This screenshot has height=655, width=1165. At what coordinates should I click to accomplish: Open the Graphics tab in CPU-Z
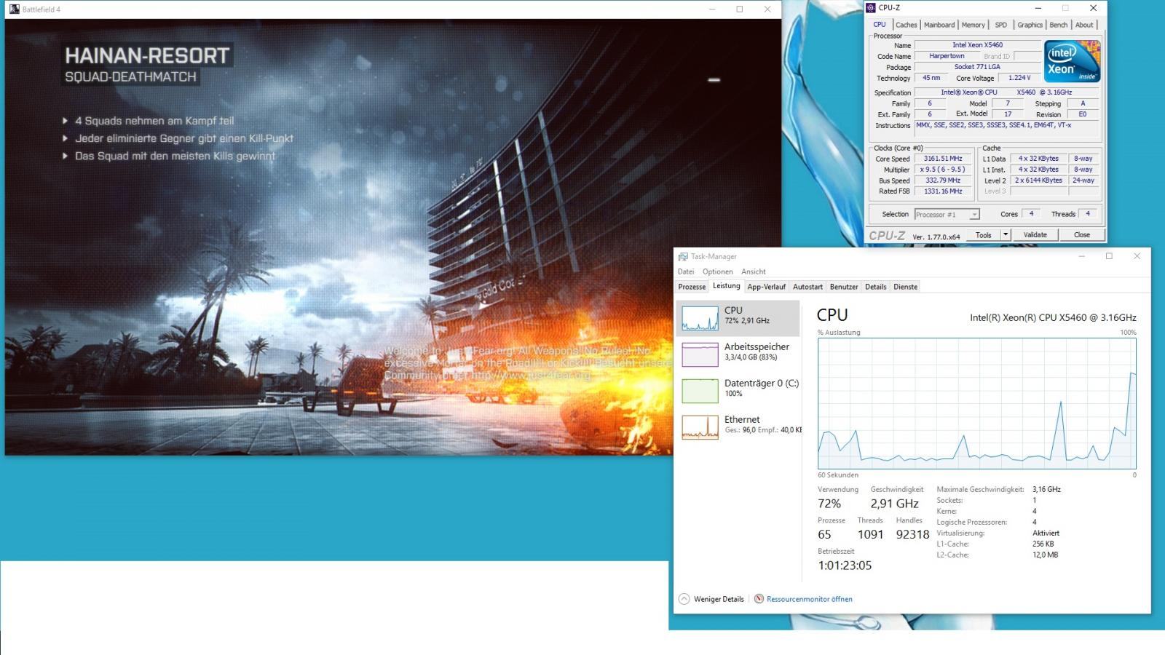pos(1030,25)
